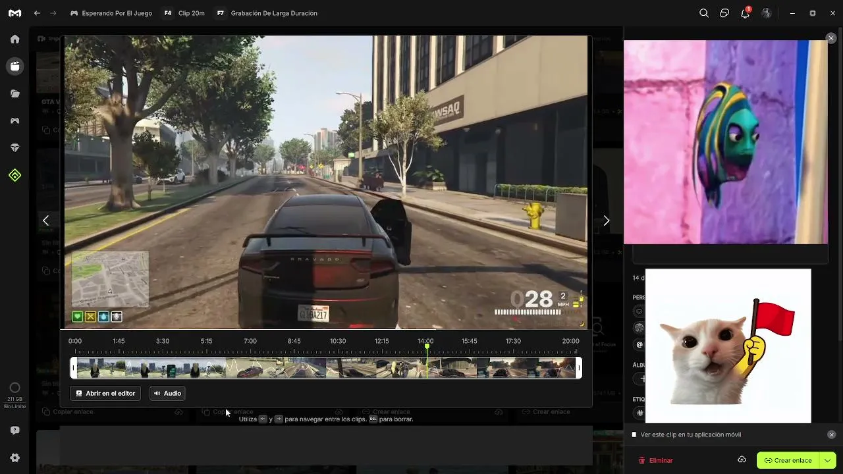Screen dimensions: 843x474
Task: Open Settings with the gear icon
Action: 14,458
